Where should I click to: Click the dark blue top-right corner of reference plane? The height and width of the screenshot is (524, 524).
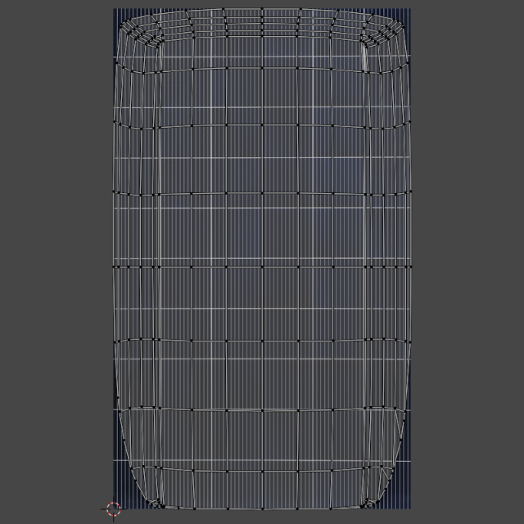(407, 15)
